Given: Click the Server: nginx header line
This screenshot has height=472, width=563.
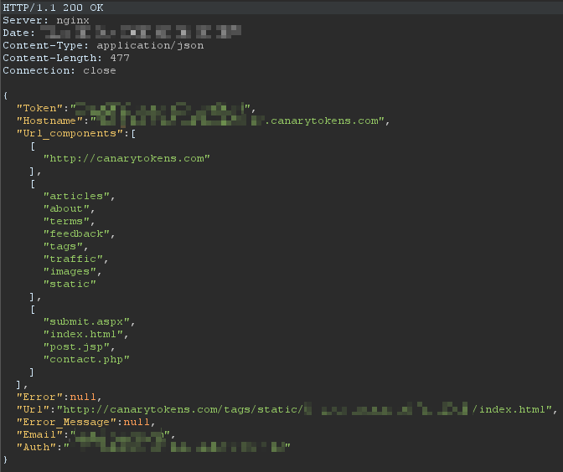Looking at the screenshot, I should 46,20.
